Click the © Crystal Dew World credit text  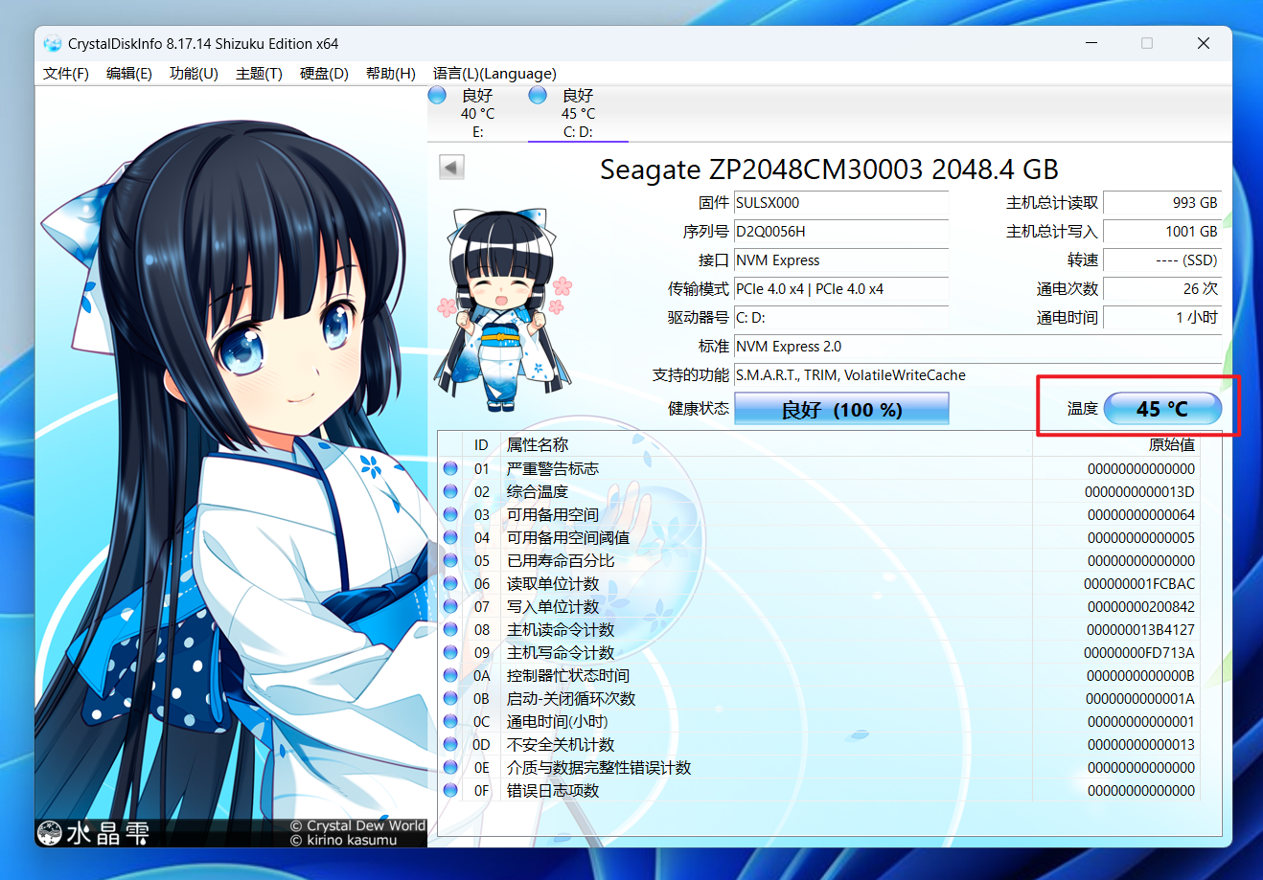click(357, 825)
